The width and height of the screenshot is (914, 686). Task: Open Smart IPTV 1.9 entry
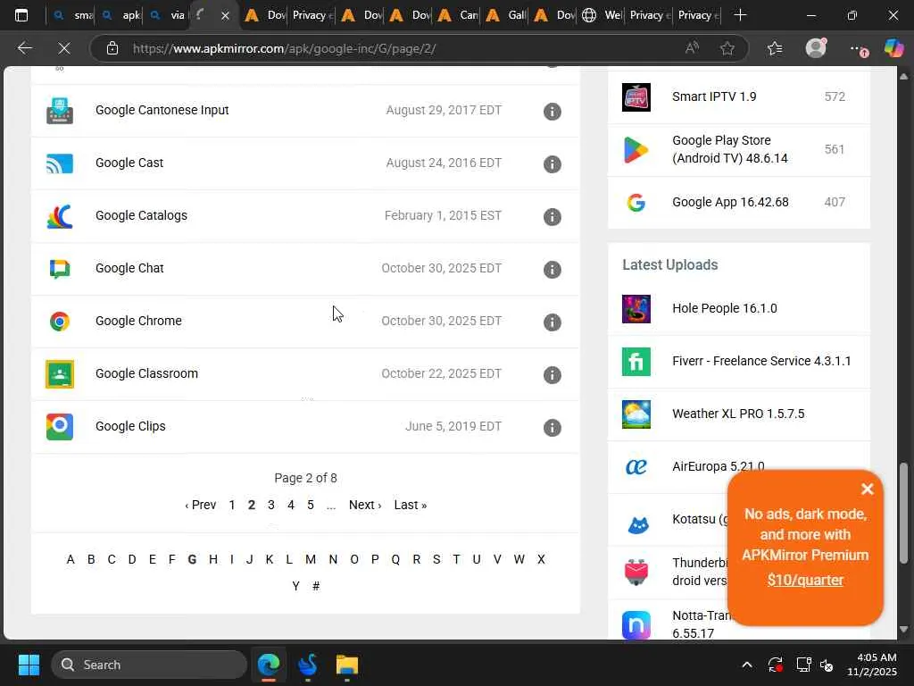714,96
